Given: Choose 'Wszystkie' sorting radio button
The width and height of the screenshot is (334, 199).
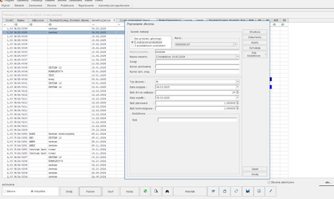Looking at the screenshot, I should pyautogui.click(x=32, y=191).
